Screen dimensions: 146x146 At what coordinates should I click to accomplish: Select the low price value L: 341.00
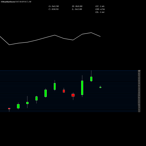77,9
